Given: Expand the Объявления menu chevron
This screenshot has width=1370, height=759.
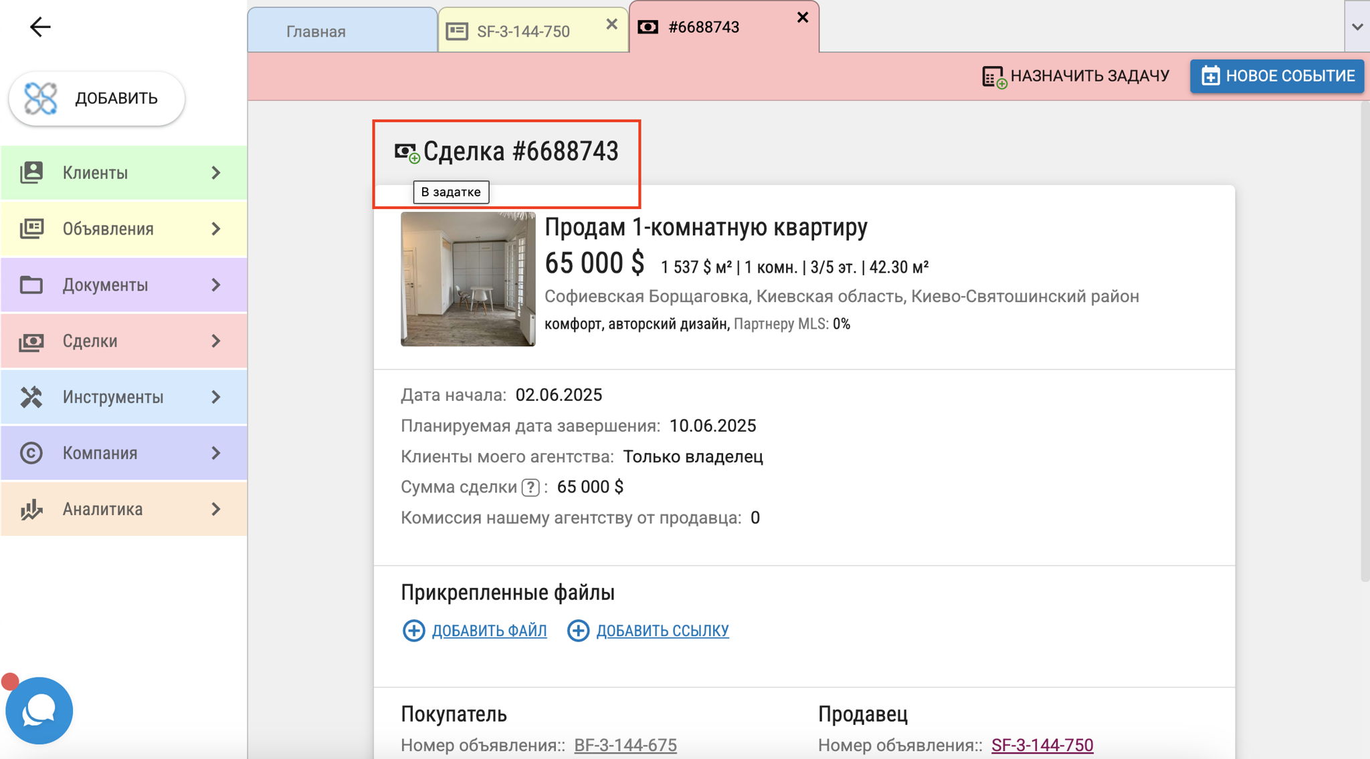Looking at the screenshot, I should tap(216, 229).
